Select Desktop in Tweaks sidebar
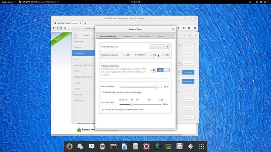Viewport: 271px width, 152px height. pyautogui.click(x=83, y=47)
